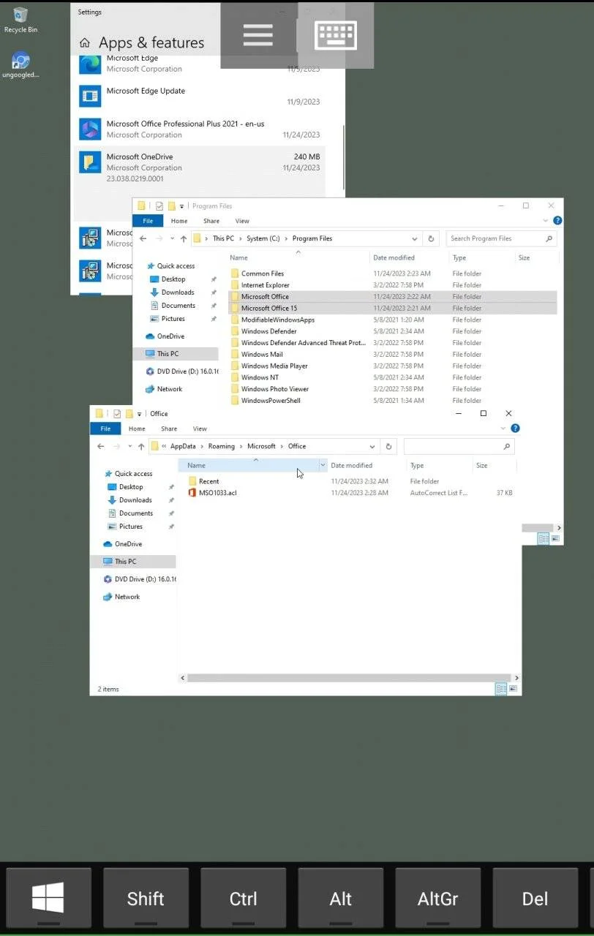
Task: Open File tab in Program Files window
Action: [148, 221]
